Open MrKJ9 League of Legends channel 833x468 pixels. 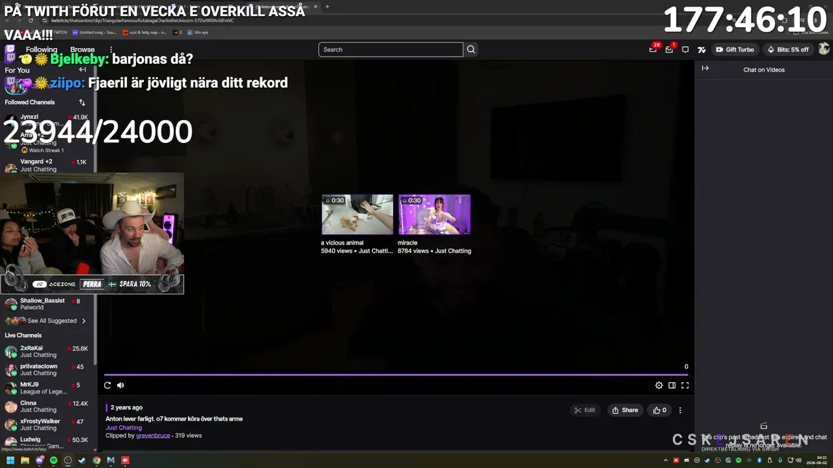coord(48,388)
